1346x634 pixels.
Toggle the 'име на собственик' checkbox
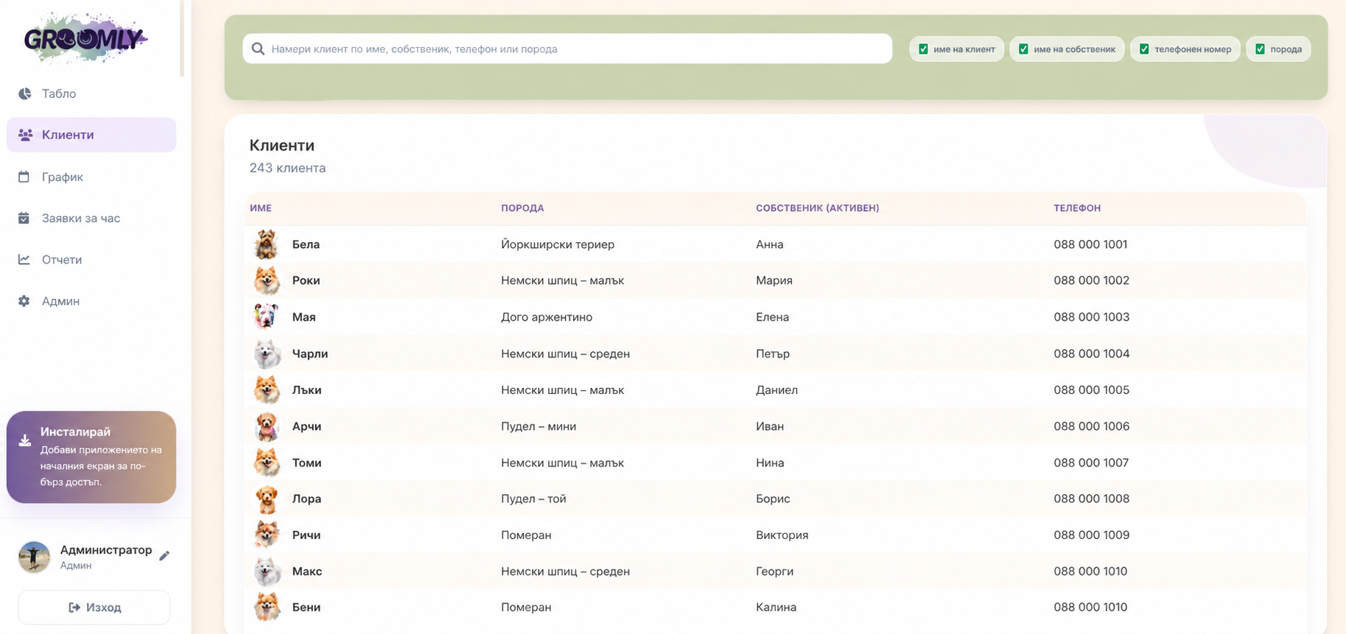click(1023, 49)
